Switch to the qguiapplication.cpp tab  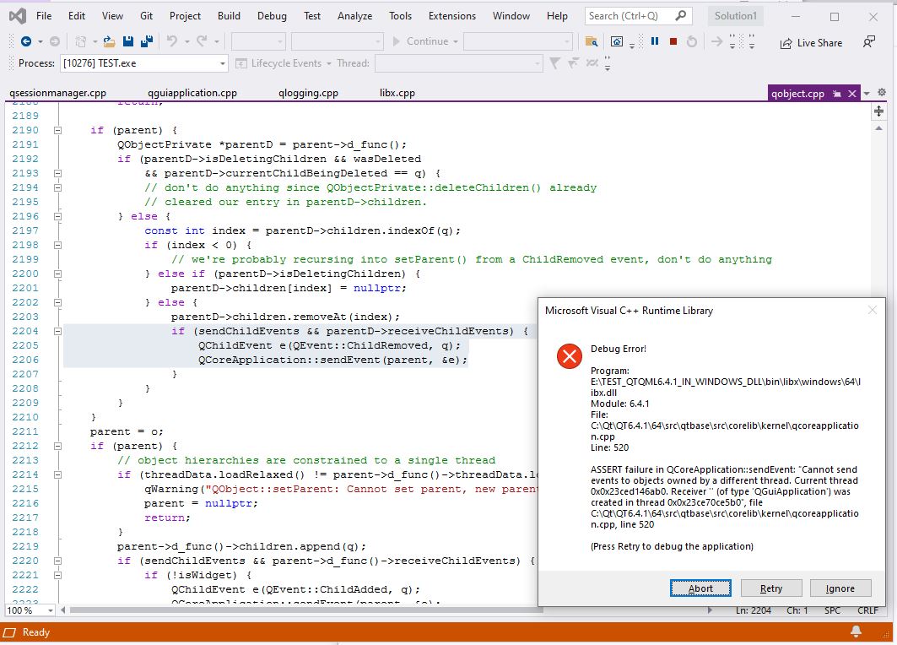192,93
